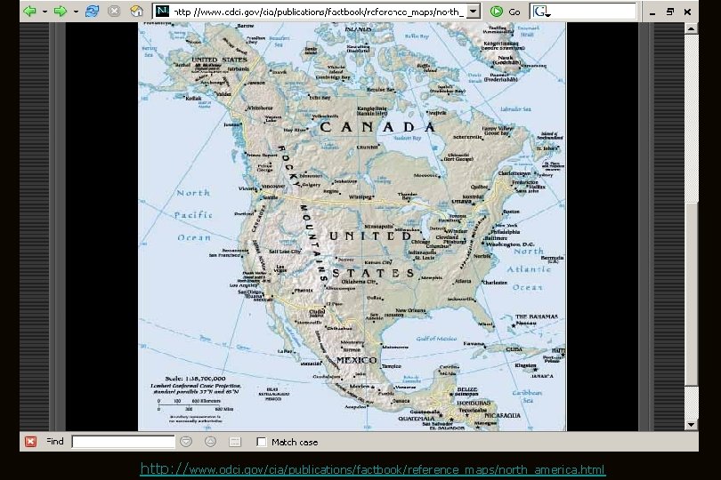
Task: Click the Scale 1:38,700,000 text
Action: (x=196, y=379)
